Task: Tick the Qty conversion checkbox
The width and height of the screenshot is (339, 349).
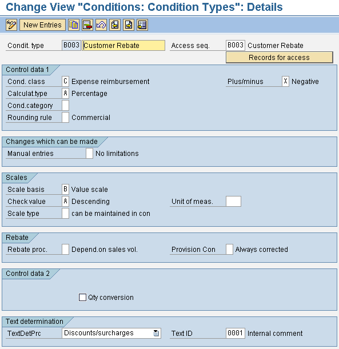Action: coord(82,298)
